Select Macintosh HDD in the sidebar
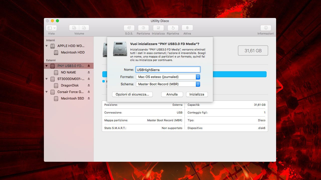Viewport: 321px width, 180px height. click(72, 52)
